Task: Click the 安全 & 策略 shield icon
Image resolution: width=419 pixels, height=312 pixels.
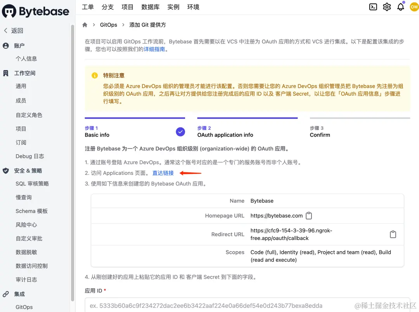Action: (5, 171)
